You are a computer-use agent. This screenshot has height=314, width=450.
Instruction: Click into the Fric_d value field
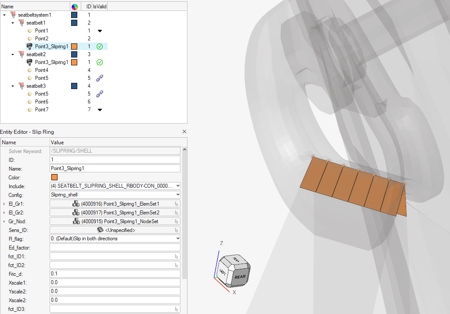pyautogui.click(x=115, y=274)
